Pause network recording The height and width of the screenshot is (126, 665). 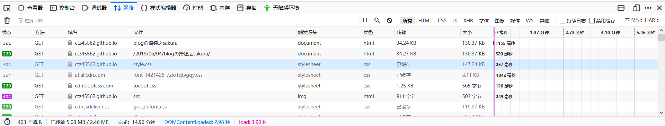click(x=365, y=20)
